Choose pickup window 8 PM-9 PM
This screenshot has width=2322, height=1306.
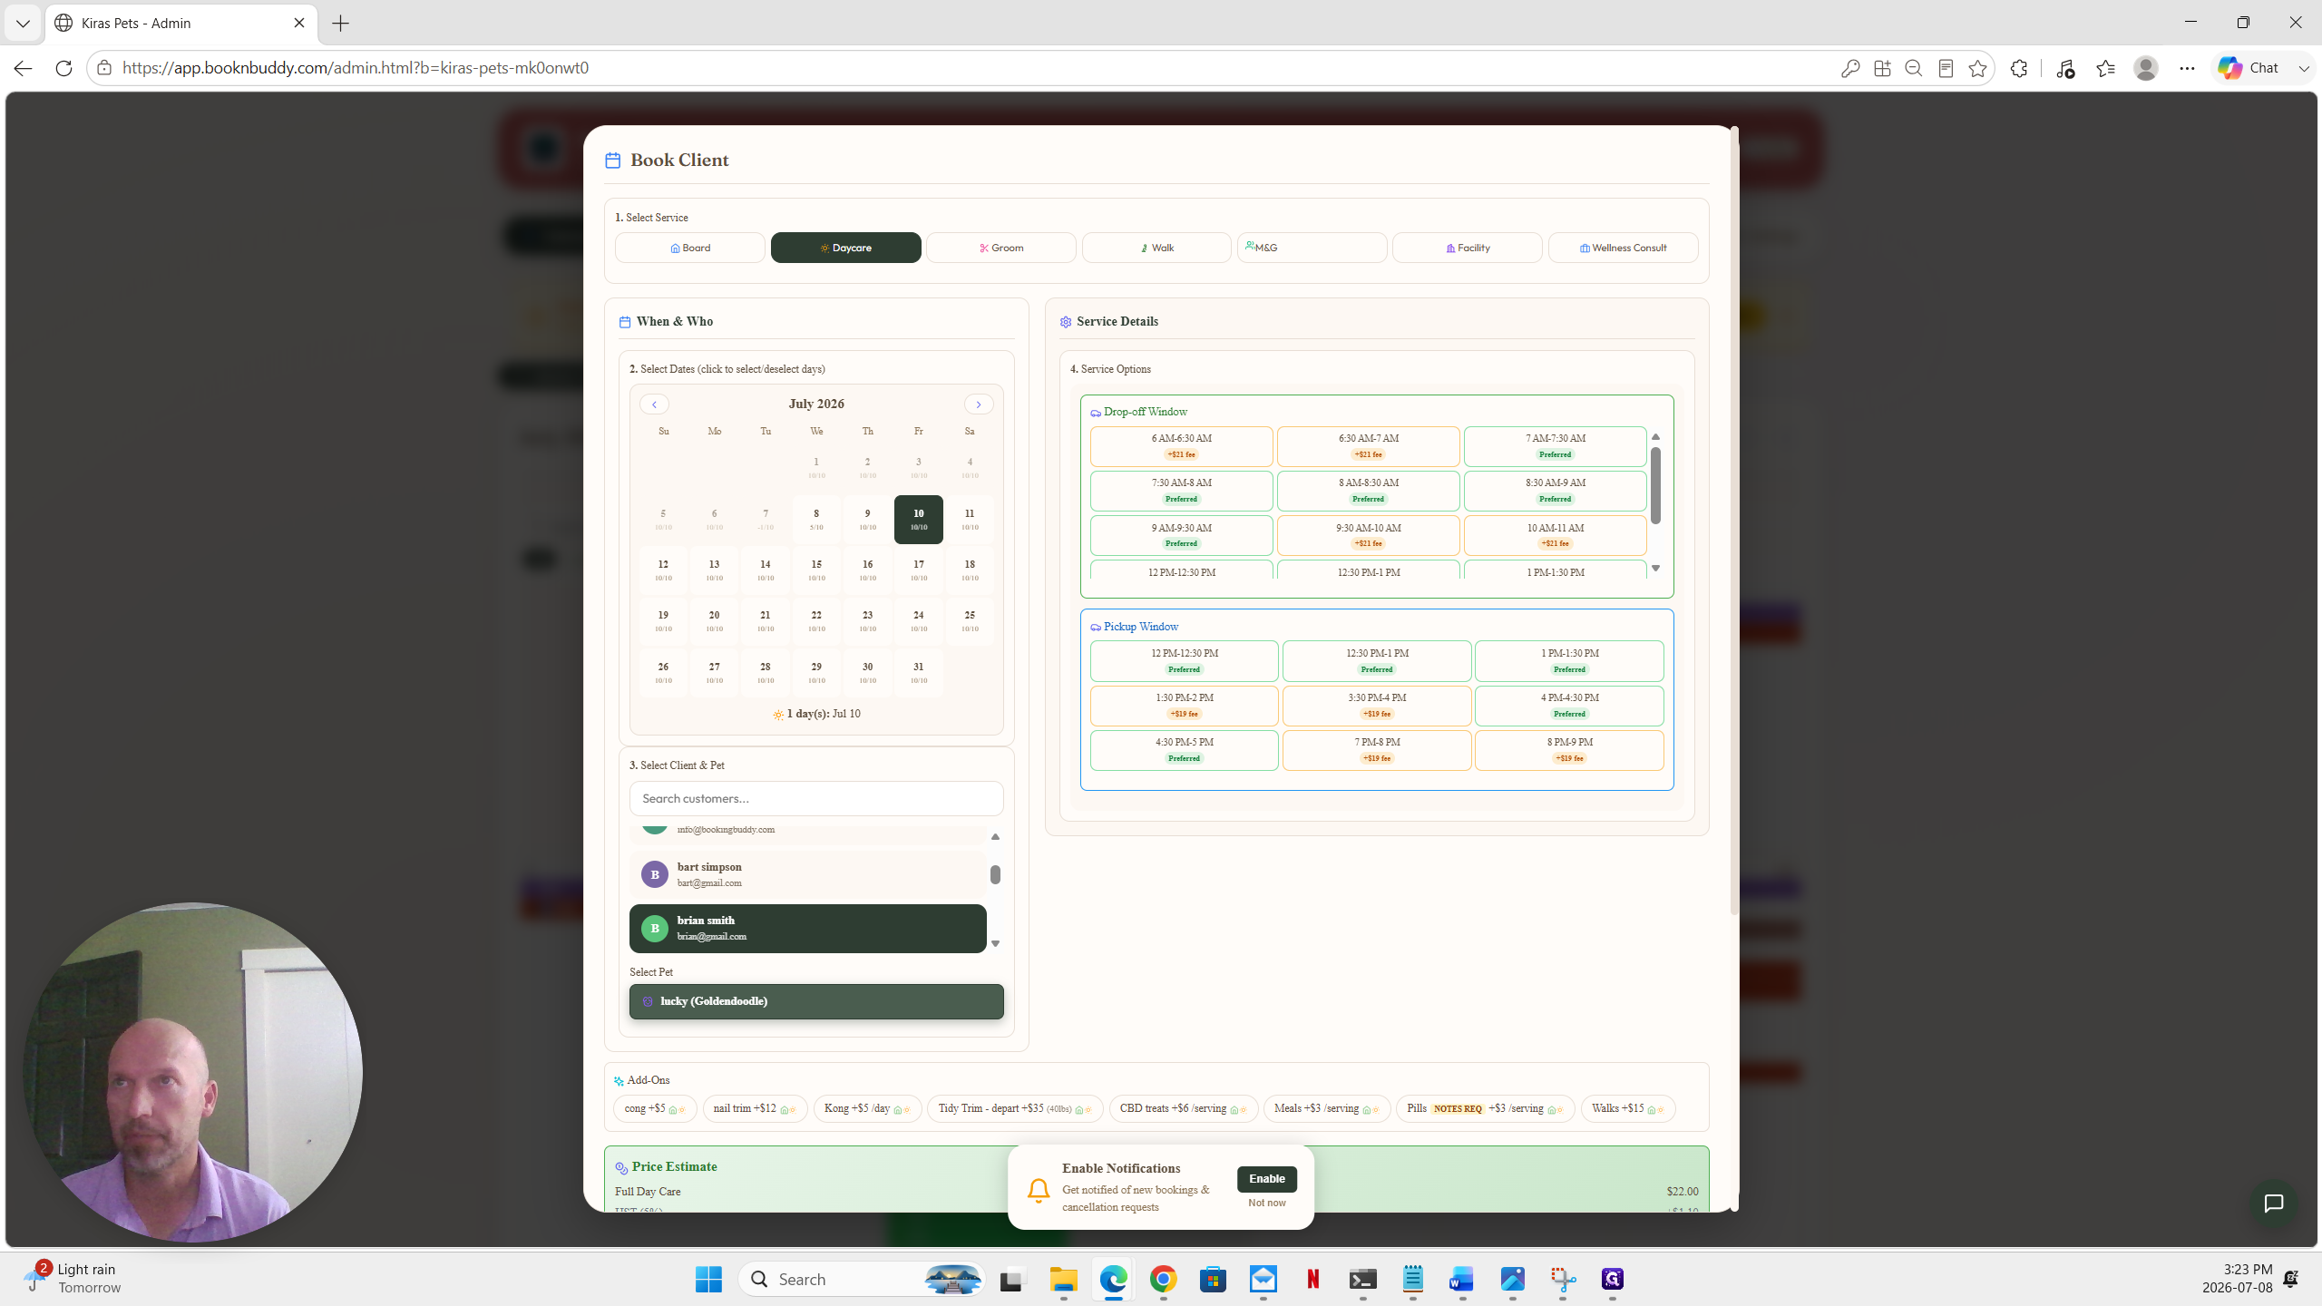pos(1569,749)
